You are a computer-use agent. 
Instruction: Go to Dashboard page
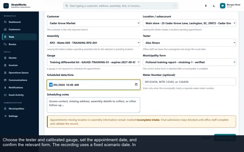point(19,22)
